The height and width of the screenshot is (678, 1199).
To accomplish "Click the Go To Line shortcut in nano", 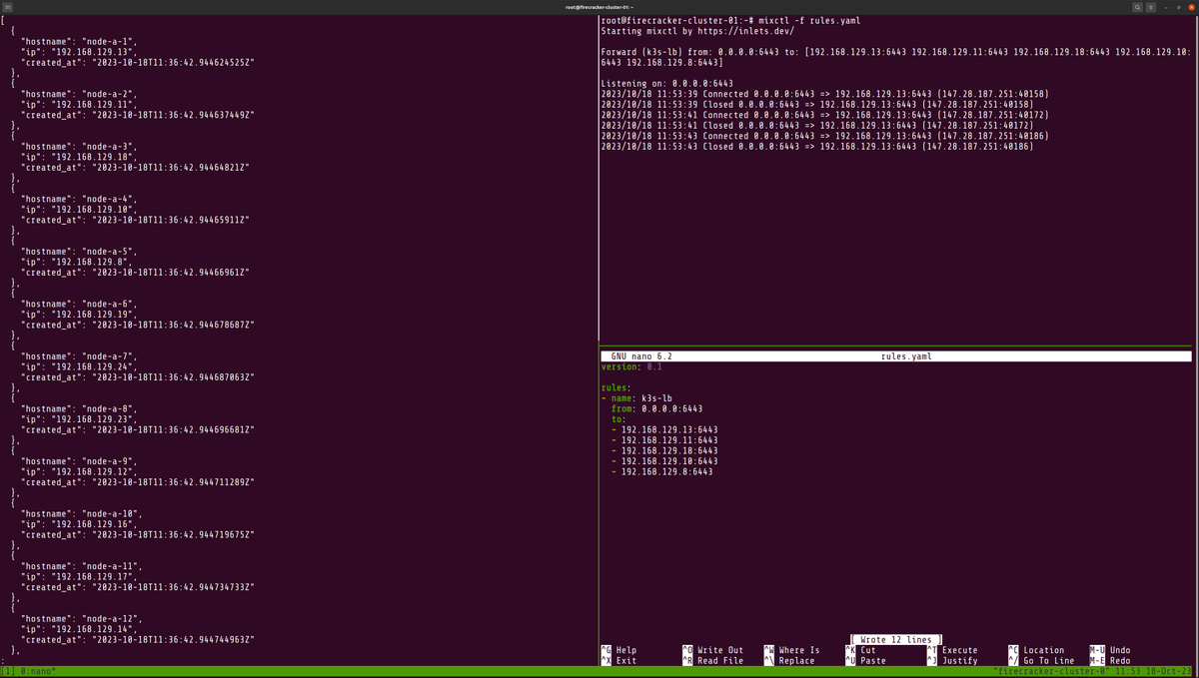I will [x=1042, y=661].
